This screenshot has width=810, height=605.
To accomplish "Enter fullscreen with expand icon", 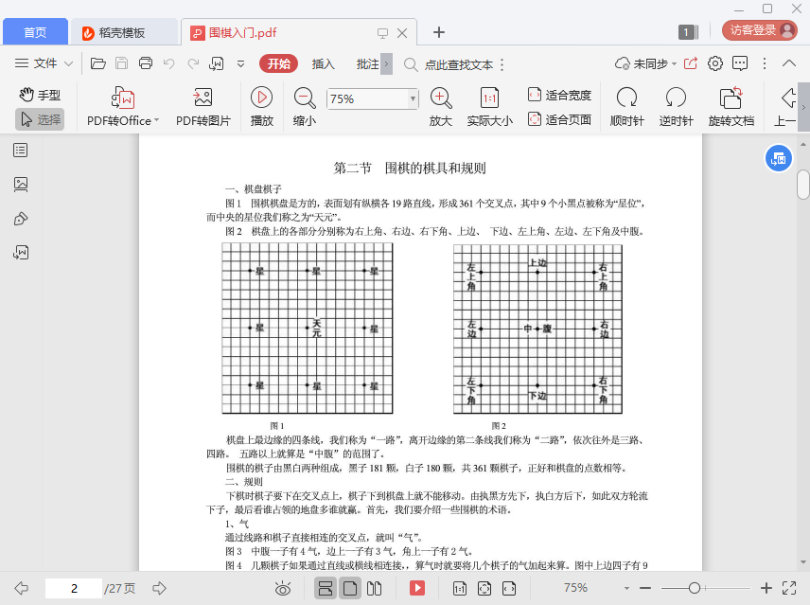I will pyautogui.click(x=789, y=588).
